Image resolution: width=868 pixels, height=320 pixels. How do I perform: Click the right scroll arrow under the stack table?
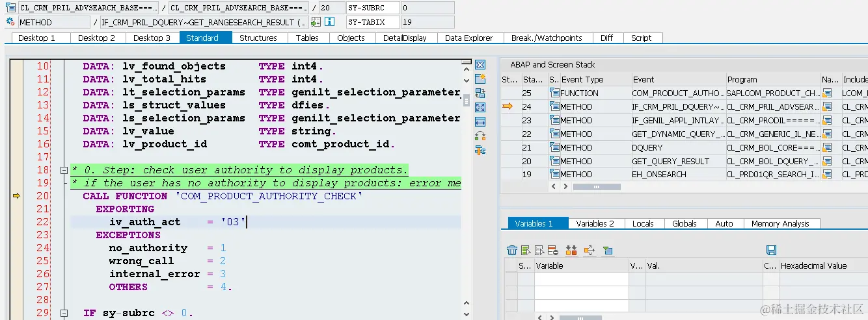click(566, 186)
